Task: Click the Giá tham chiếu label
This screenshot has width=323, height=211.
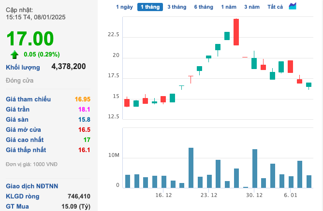Action: pyautogui.click(x=28, y=99)
